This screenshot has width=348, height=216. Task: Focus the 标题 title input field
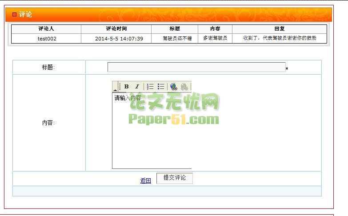(x=196, y=67)
